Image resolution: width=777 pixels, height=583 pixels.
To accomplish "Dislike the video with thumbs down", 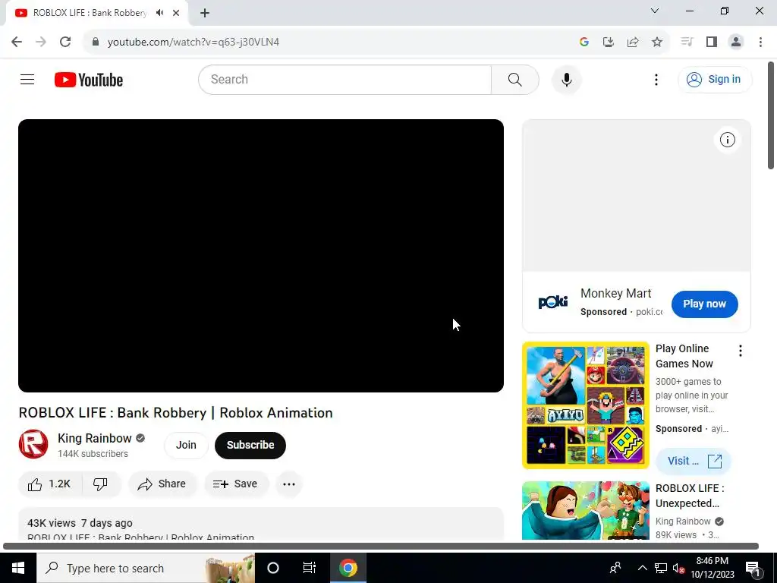I will (101, 484).
